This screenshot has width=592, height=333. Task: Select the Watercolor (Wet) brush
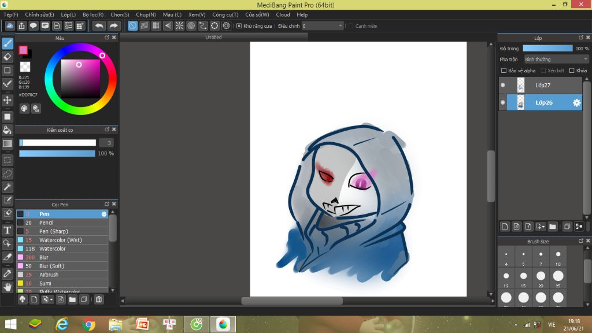point(60,240)
